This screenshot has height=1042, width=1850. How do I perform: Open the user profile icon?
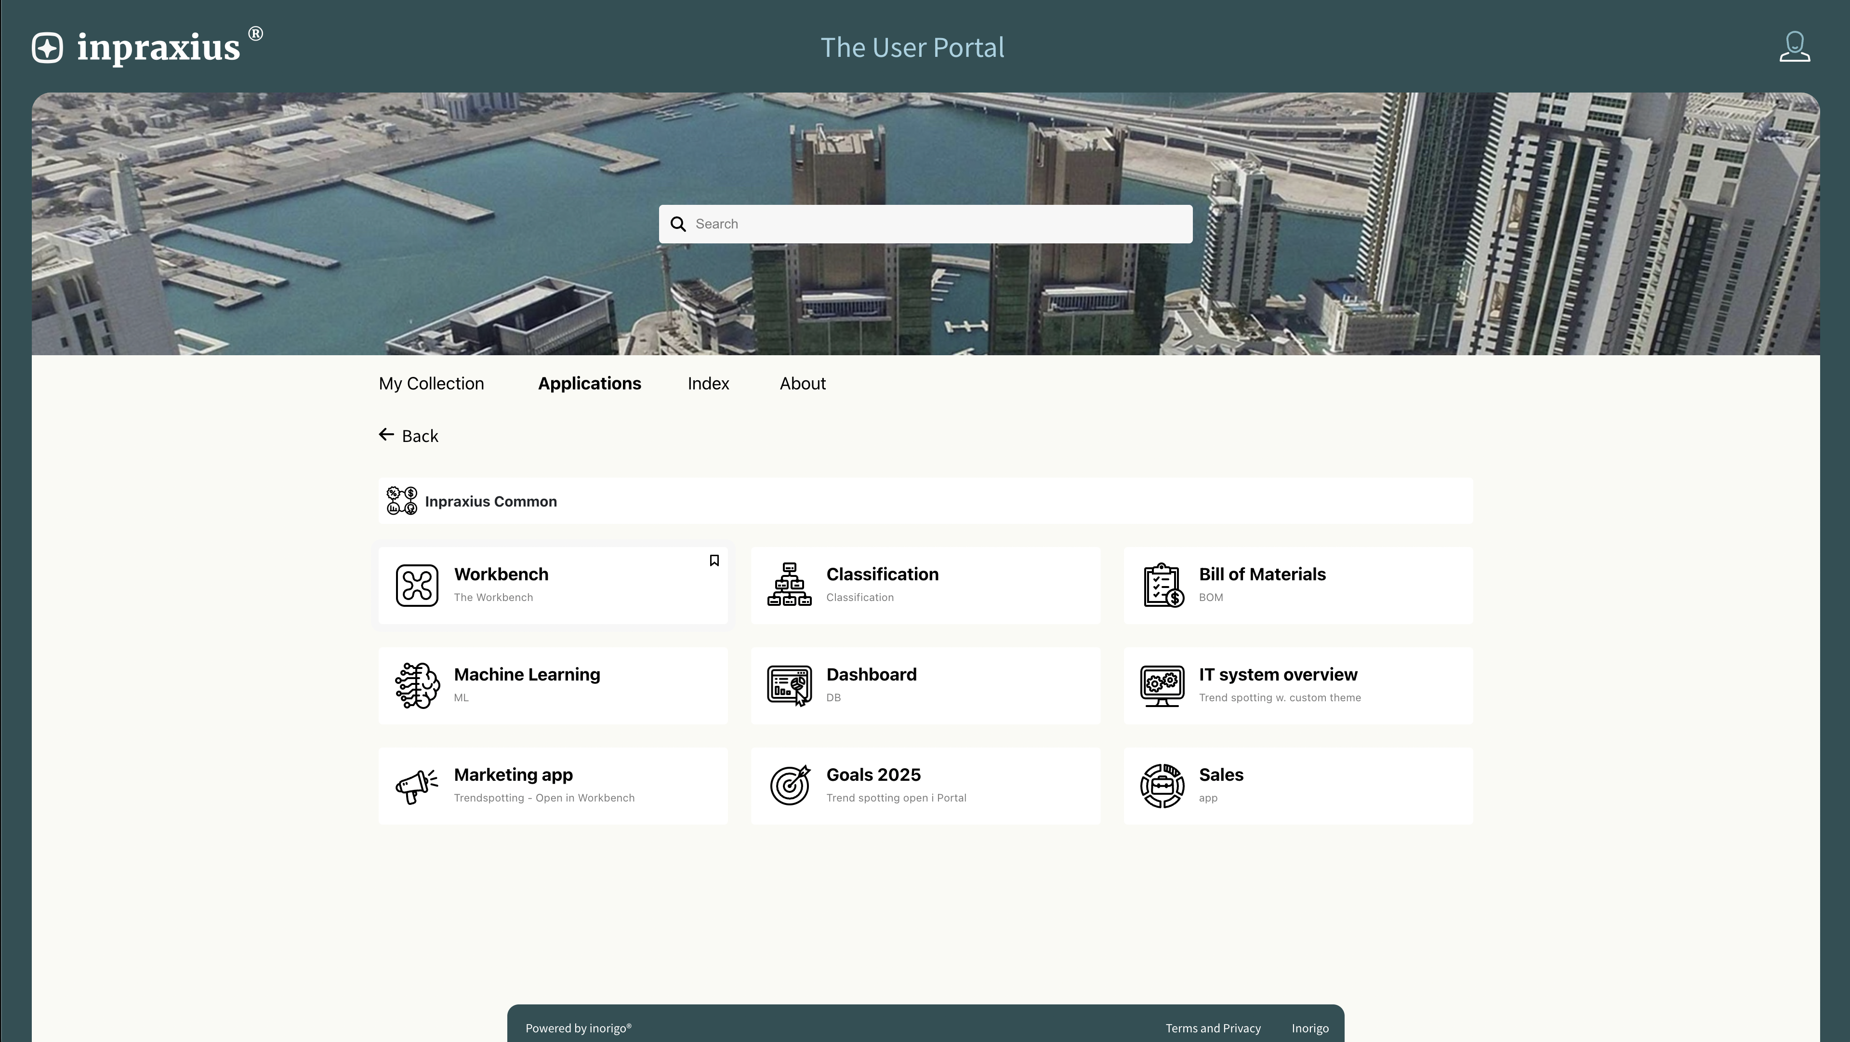tap(1794, 47)
